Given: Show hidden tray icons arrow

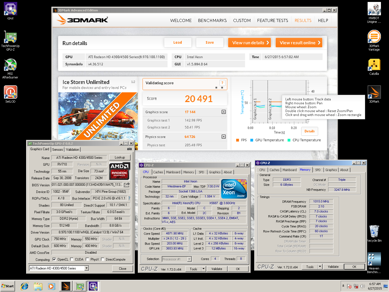Looking at the screenshot, I should coord(343,286).
